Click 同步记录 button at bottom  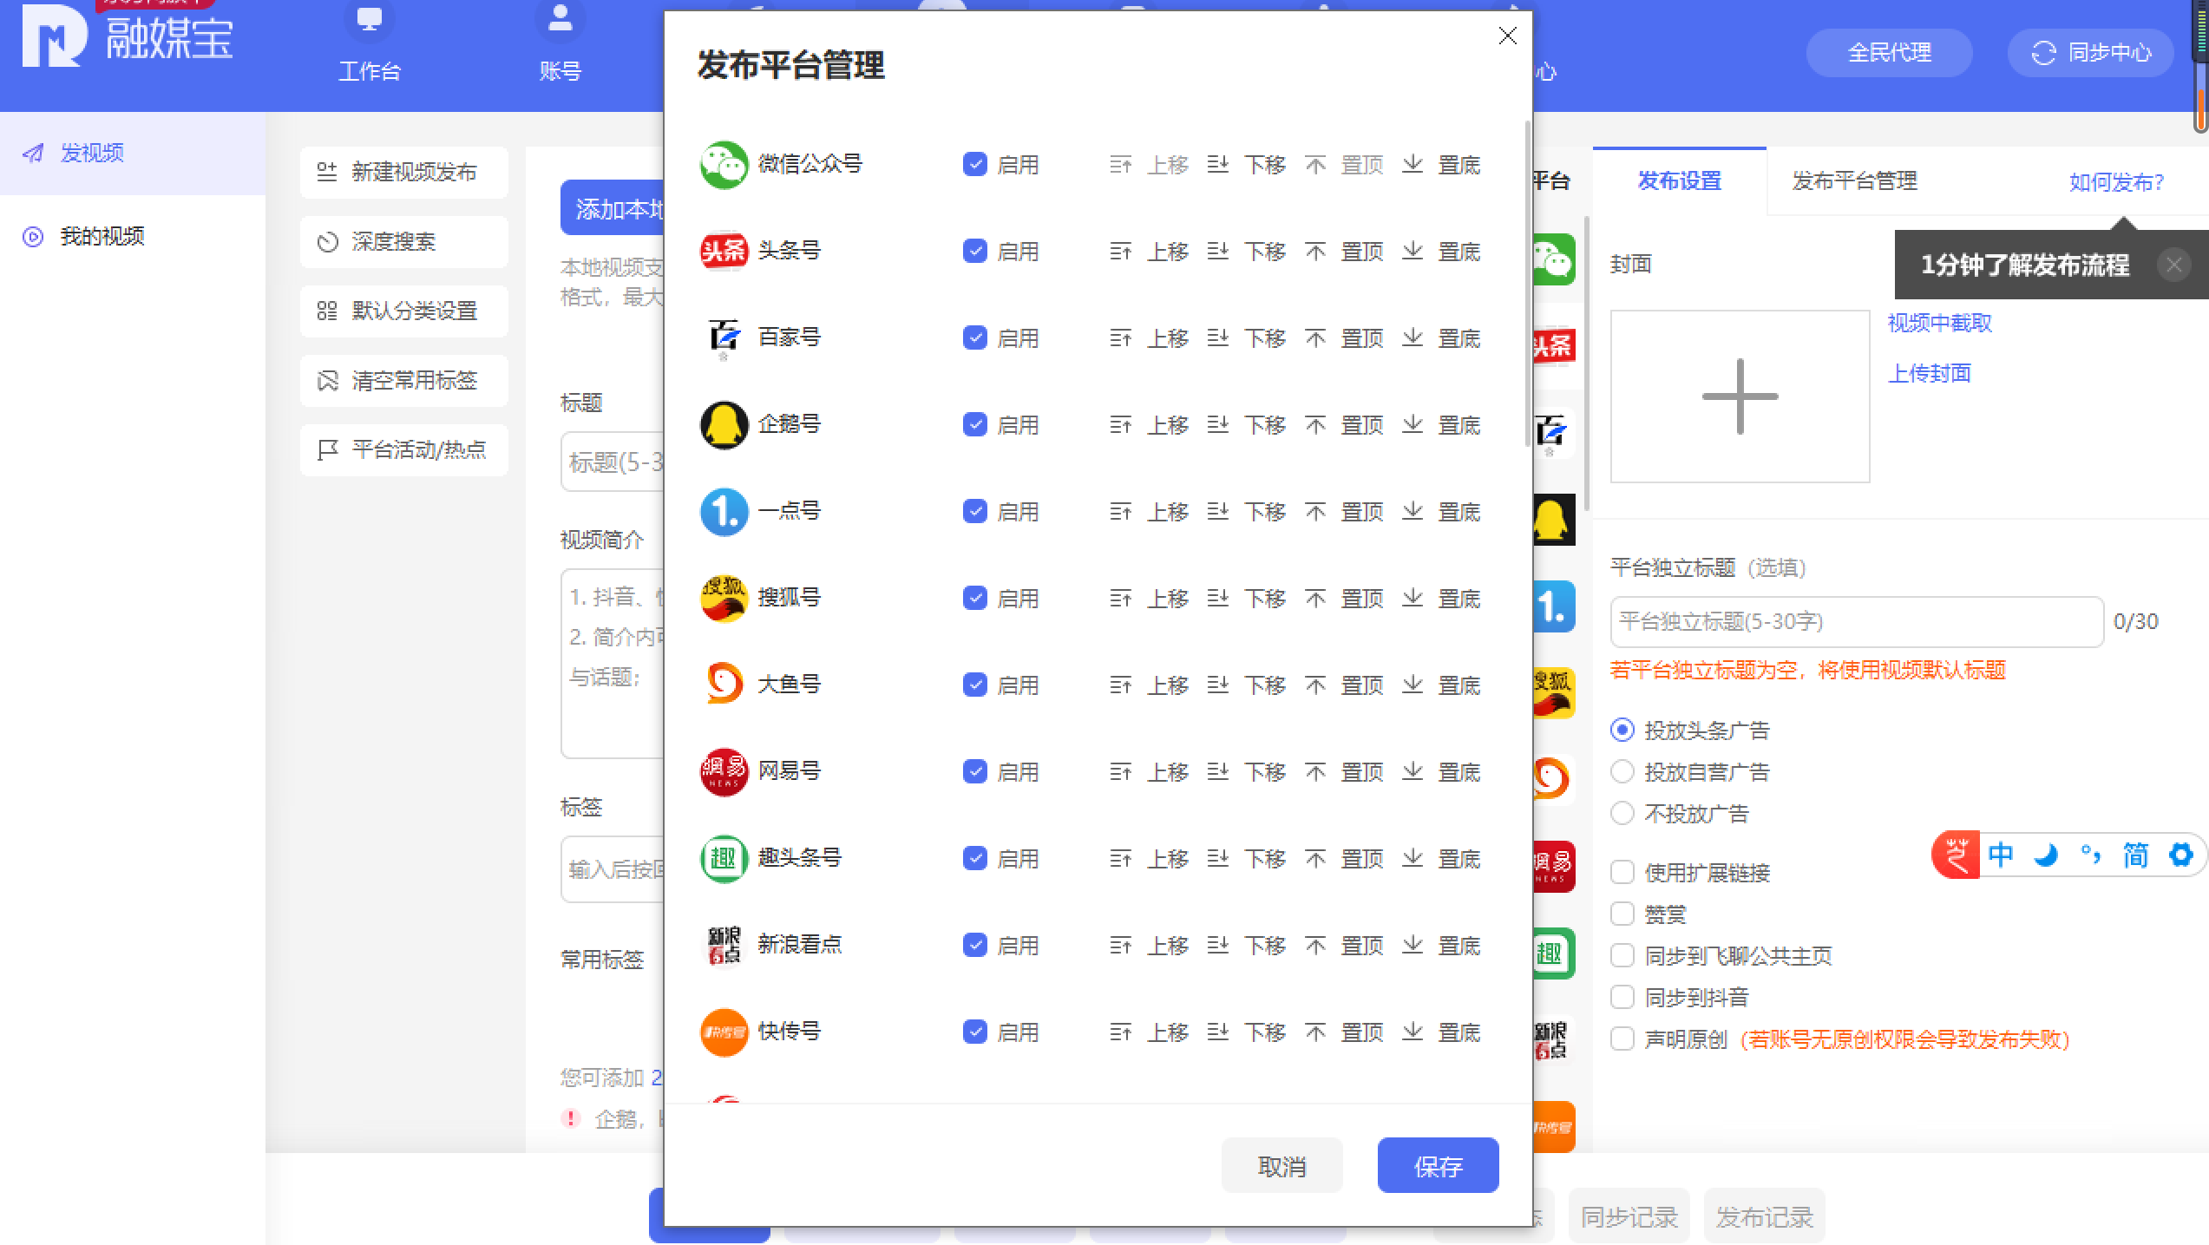coord(1629,1216)
